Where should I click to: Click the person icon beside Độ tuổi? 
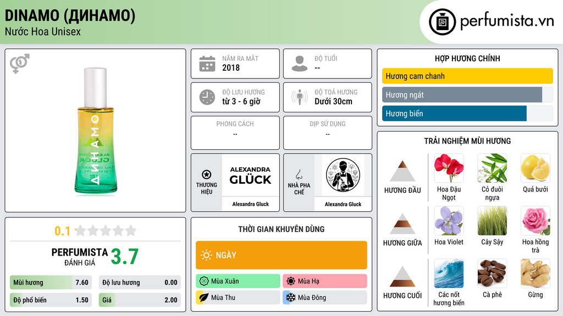(x=300, y=64)
